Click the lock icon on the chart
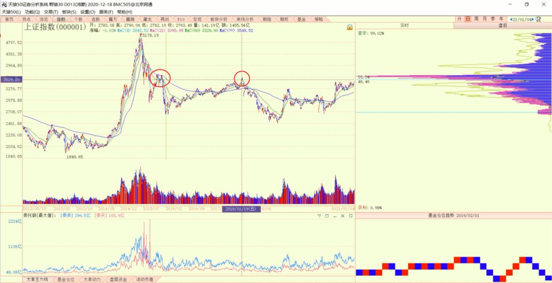Viewport: 552px width, 283px height. [349, 27]
